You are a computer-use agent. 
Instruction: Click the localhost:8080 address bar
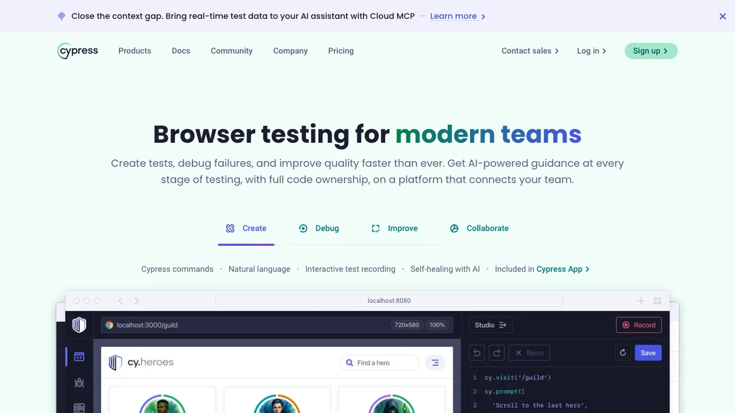click(389, 301)
